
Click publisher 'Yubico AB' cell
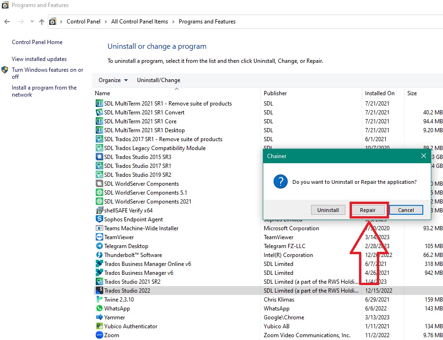[x=276, y=326]
